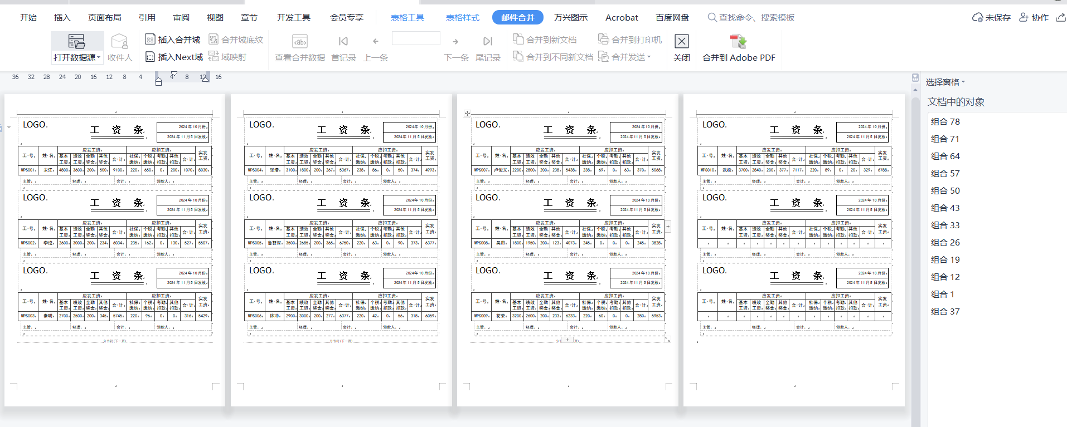
Task: Click 查看合并数据 view merged data icon
Action: tap(300, 41)
